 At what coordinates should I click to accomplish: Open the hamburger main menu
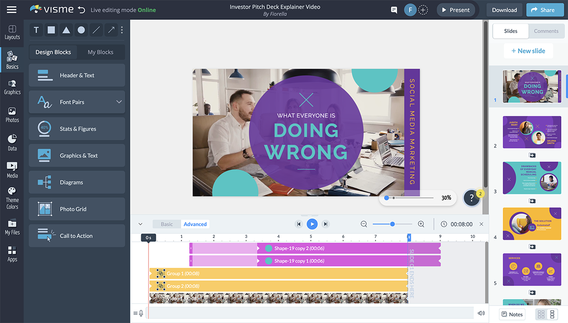coord(11,10)
